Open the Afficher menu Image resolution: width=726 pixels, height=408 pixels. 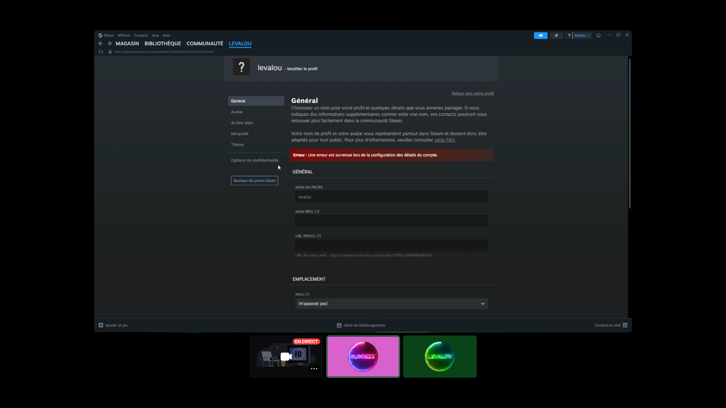[124, 36]
